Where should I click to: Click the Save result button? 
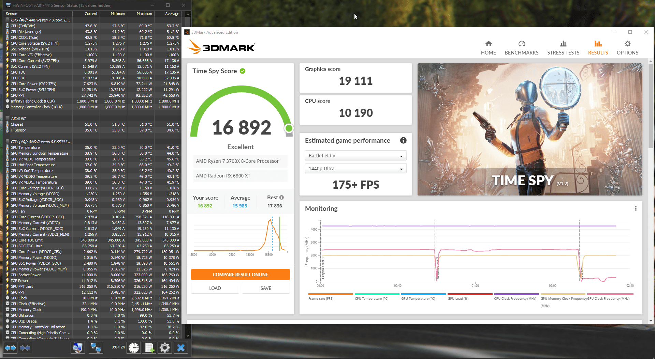point(266,288)
